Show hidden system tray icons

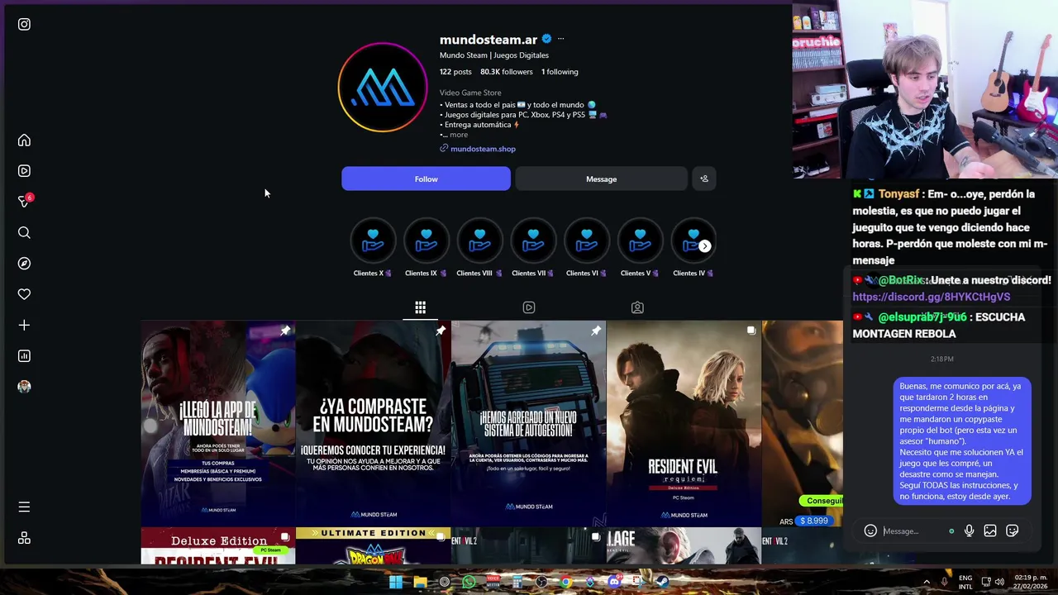pyautogui.click(x=927, y=582)
